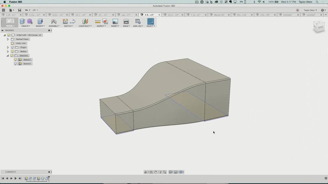
Task: Play the timeline
Action: 15,178
